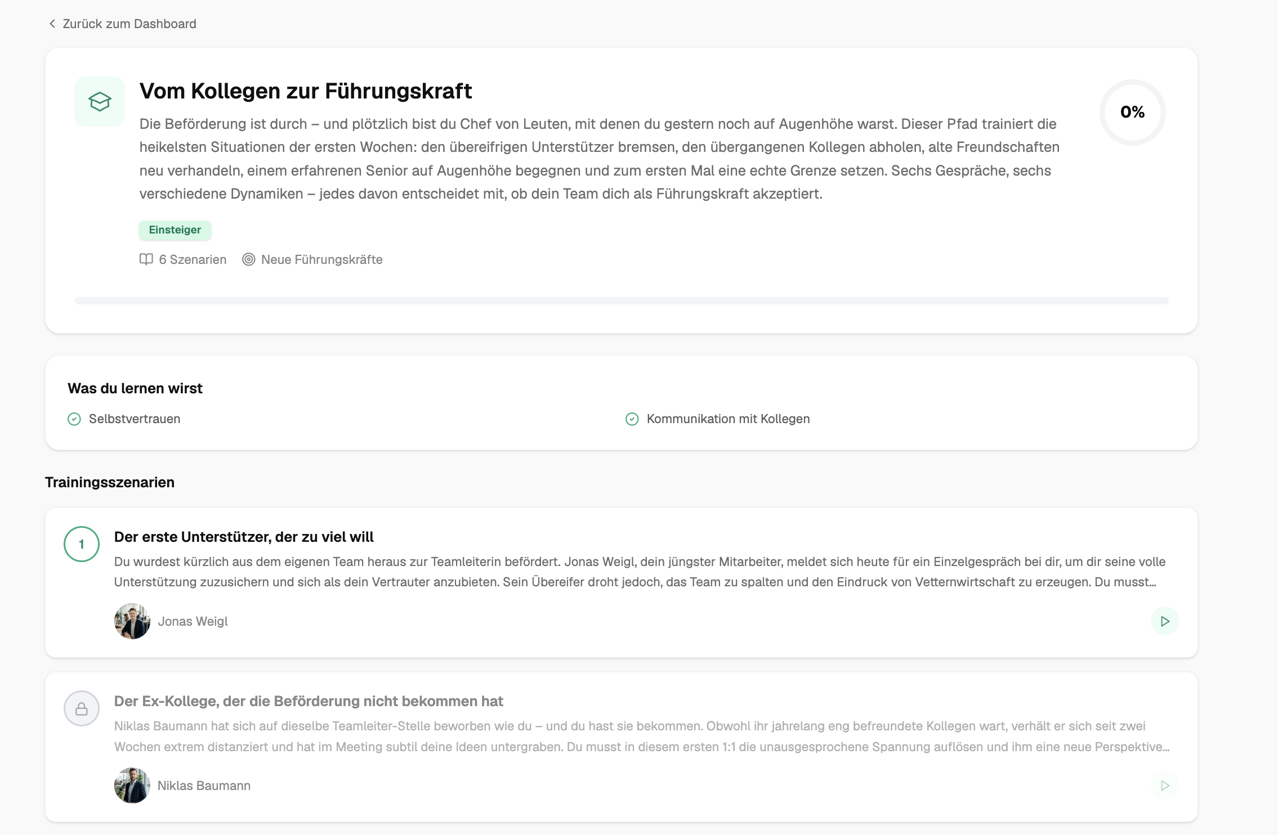The image size is (1278, 835).
Task: Click the numbered circle 1 step icon
Action: pos(82,544)
